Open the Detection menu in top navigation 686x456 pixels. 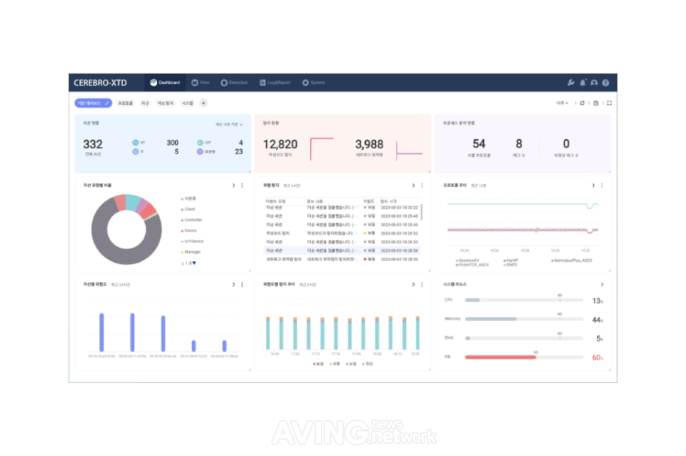(234, 83)
